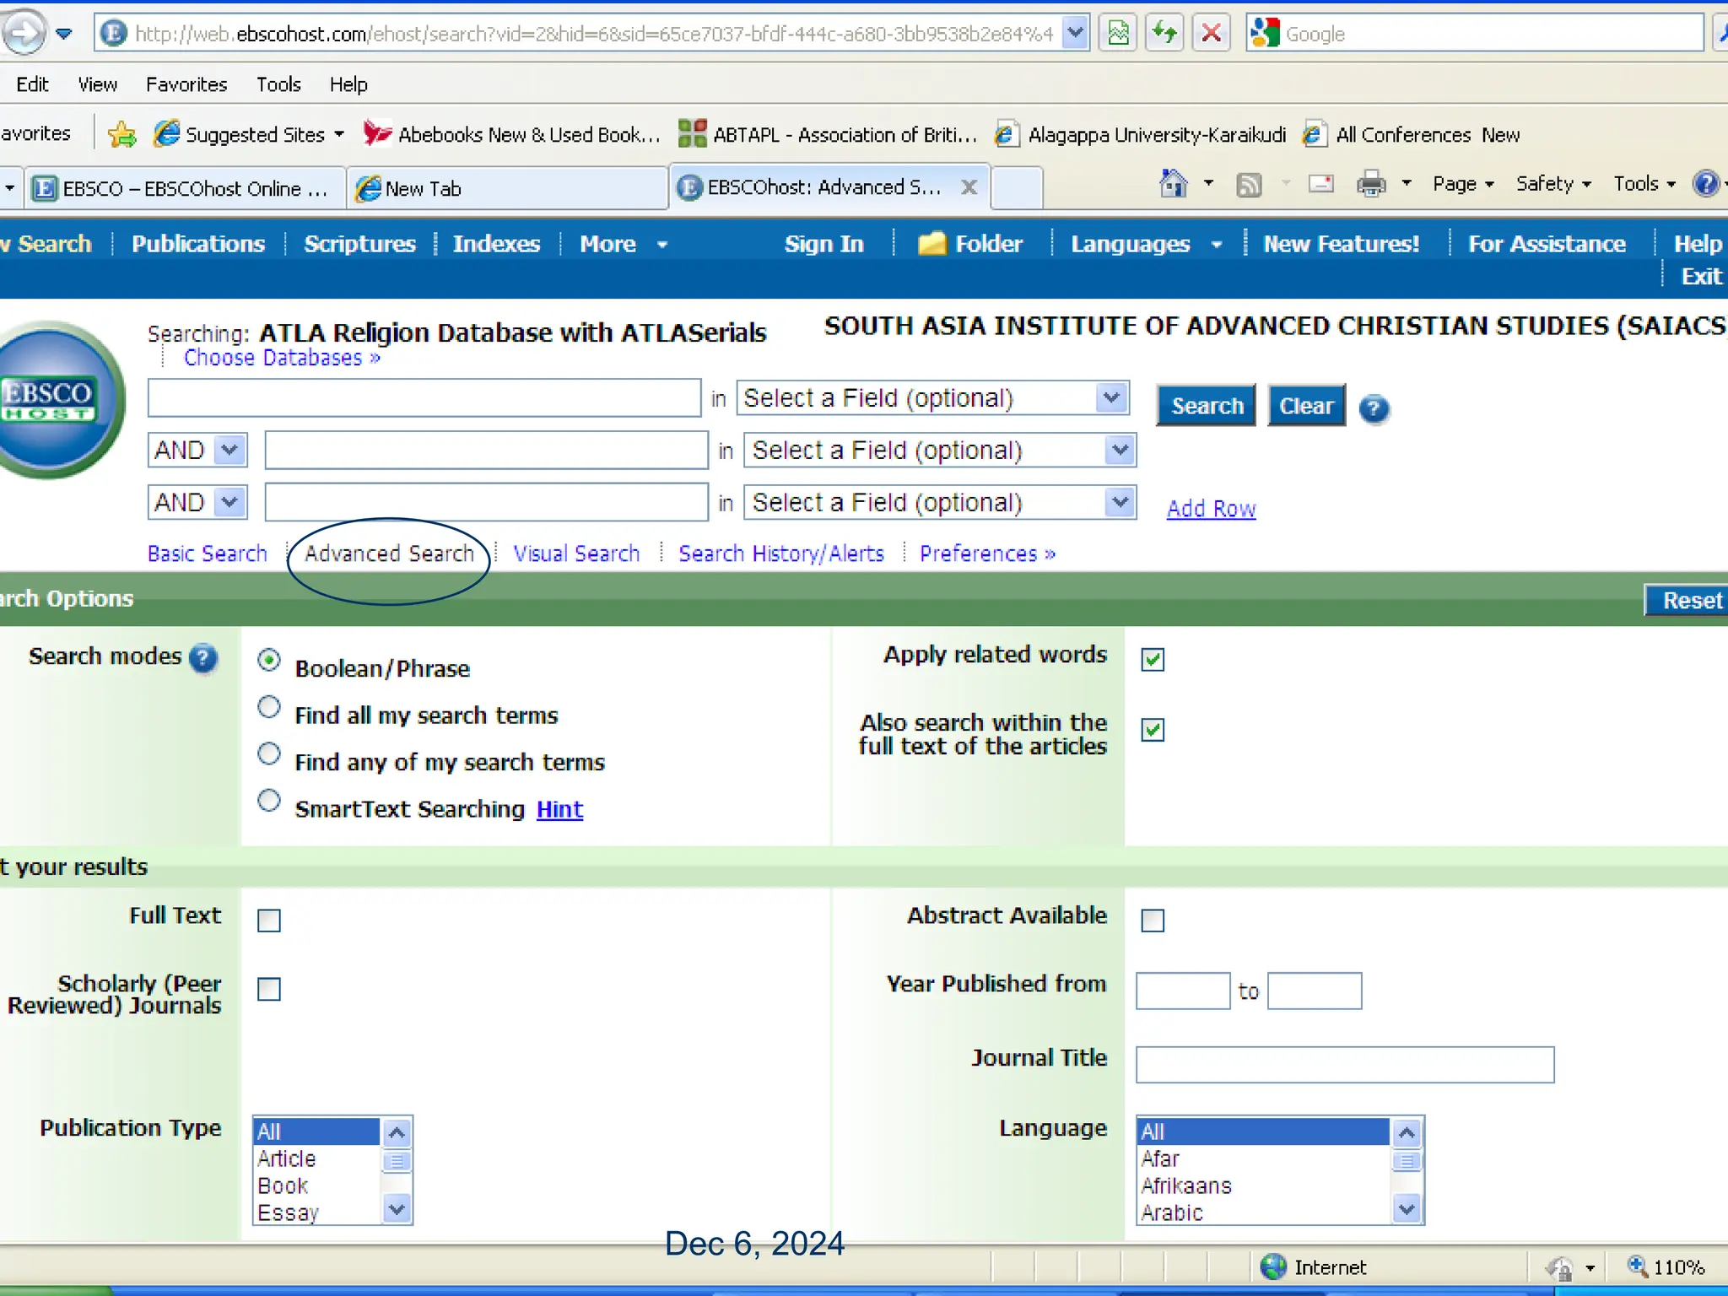Uncheck Apply related words checkbox
The height and width of the screenshot is (1296, 1728).
point(1153,659)
